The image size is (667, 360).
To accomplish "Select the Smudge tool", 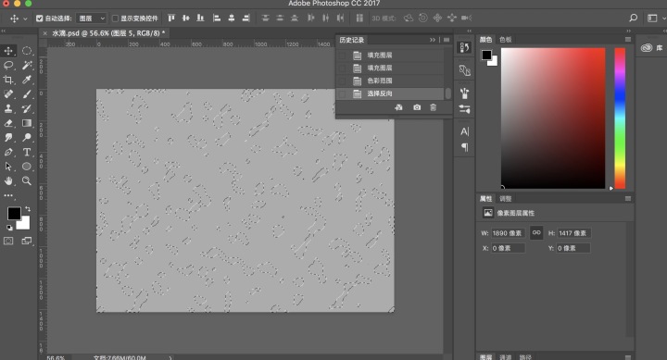I will (8, 137).
